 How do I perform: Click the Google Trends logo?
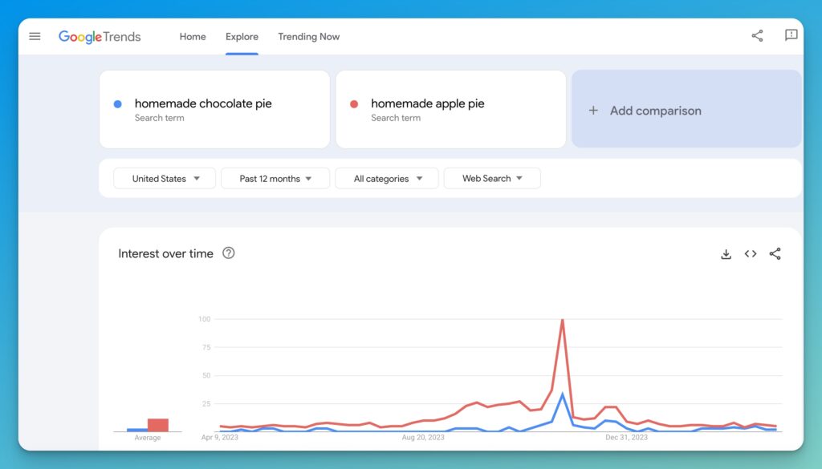pyautogui.click(x=100, y=36)
